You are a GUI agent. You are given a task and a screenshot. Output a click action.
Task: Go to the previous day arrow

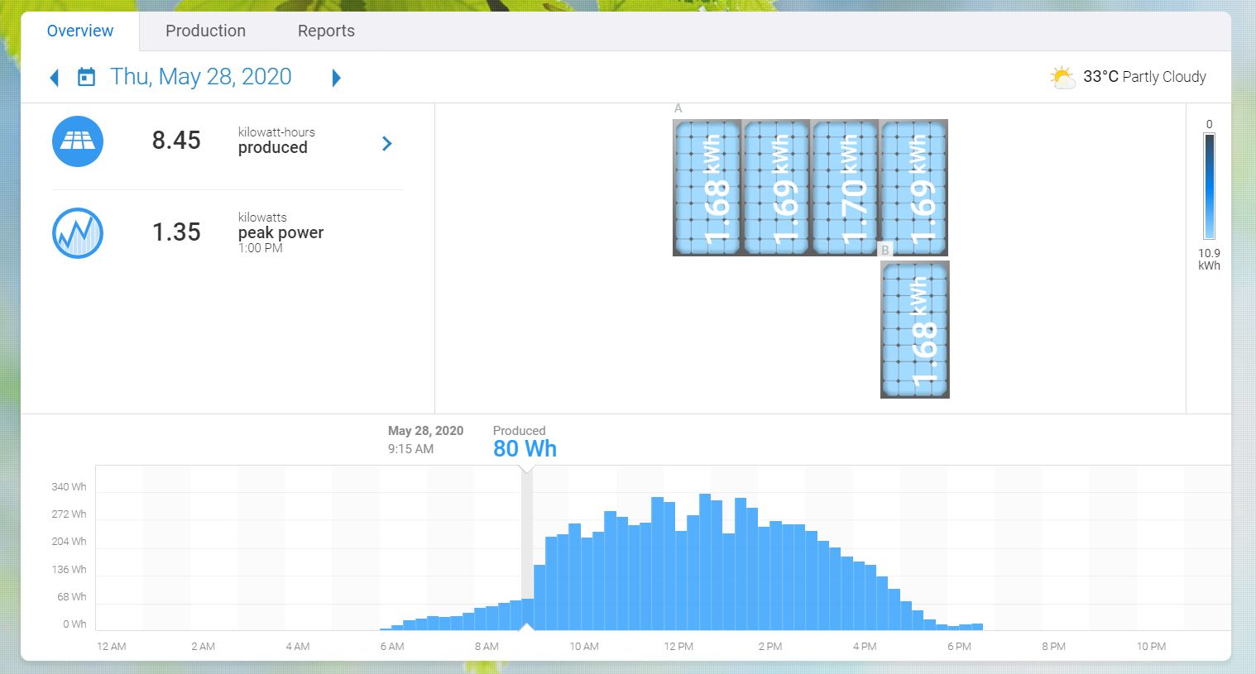pos(55,78)
